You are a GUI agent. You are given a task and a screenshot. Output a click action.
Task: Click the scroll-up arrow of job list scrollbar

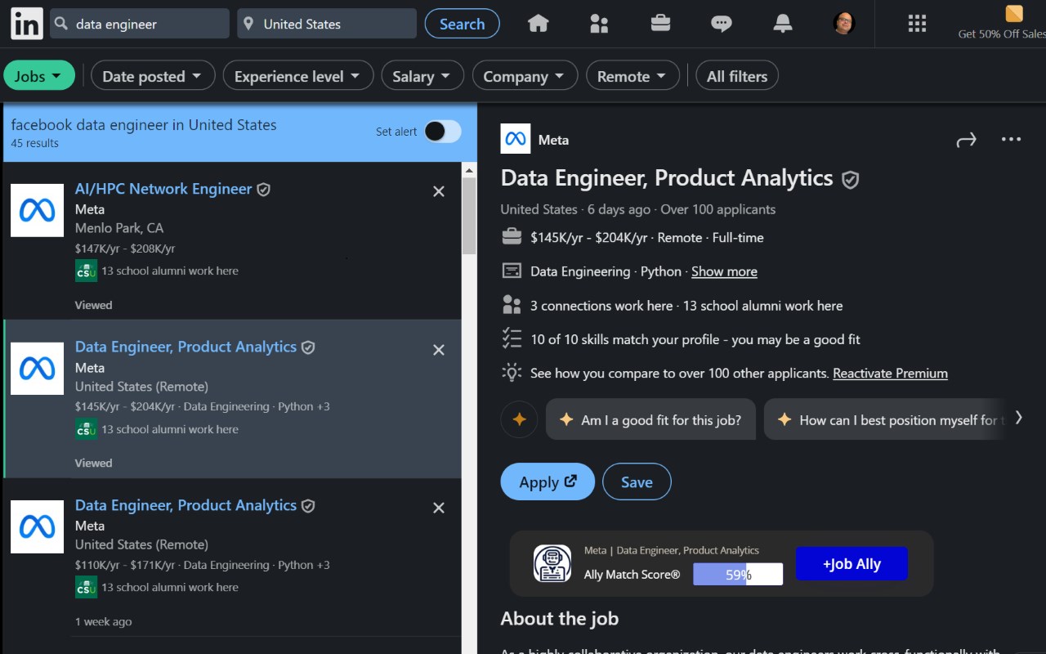468,170
